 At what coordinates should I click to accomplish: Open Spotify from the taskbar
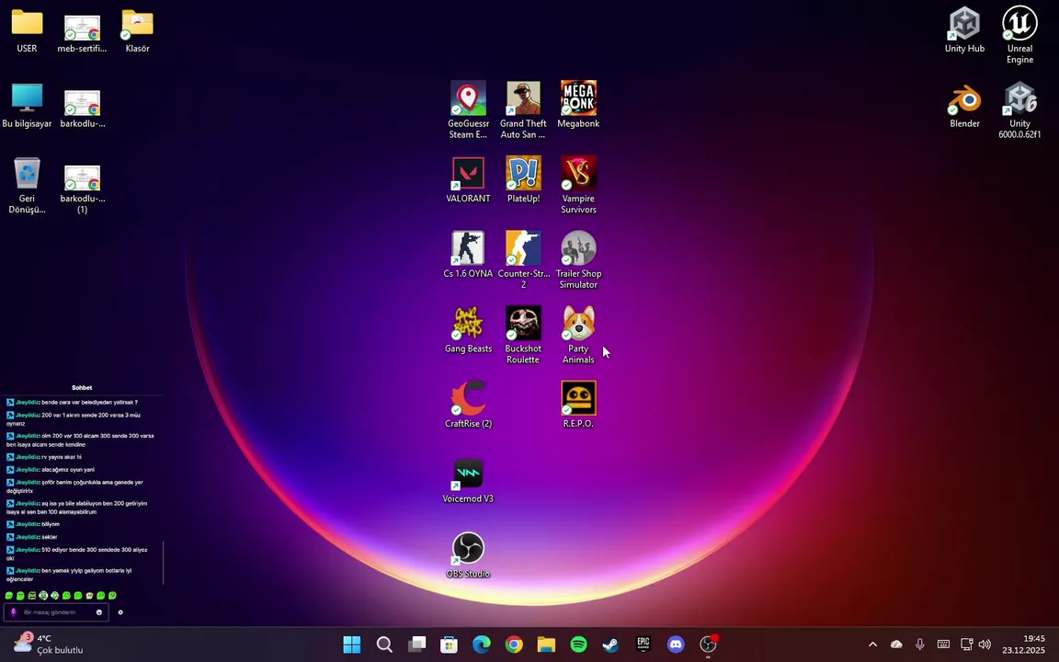579,645
